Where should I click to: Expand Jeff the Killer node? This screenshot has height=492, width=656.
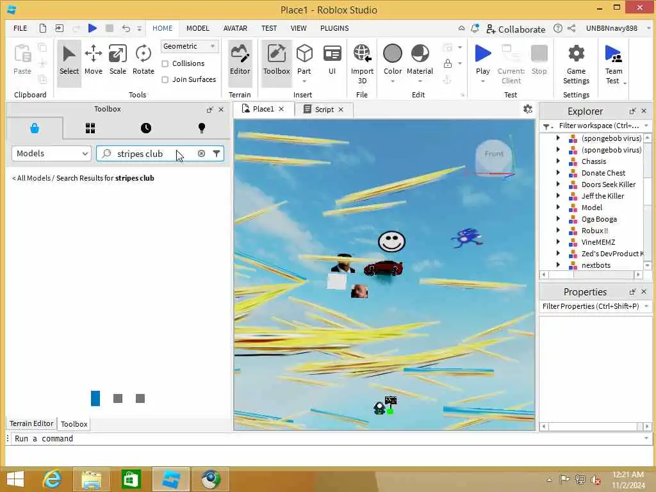(x=558, y=195)
